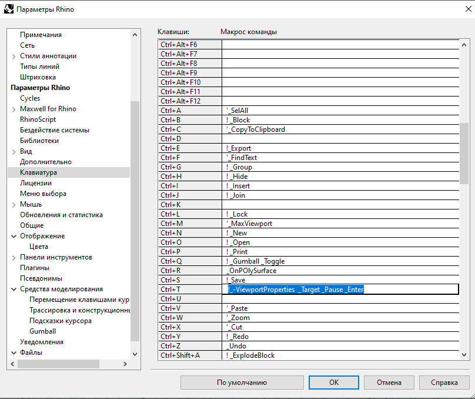Expand the Maxwell for Rhino node

(14, 109)
